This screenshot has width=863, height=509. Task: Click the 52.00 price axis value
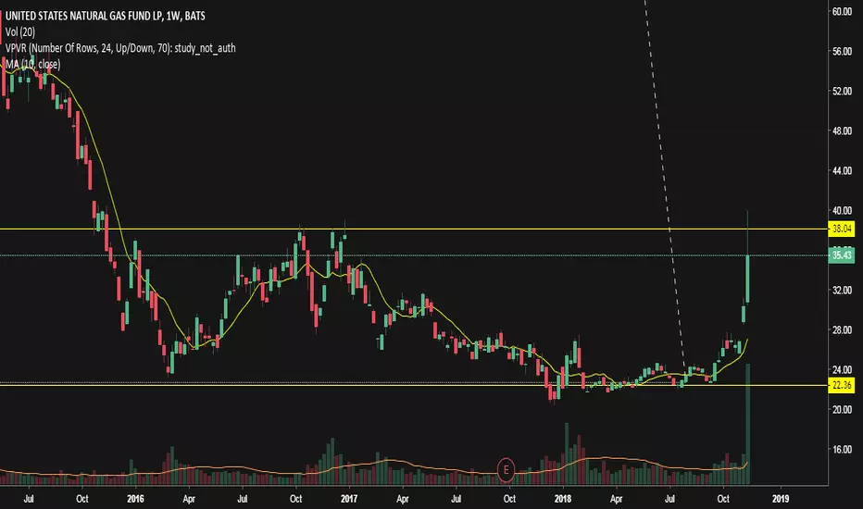tap(842, 91)
